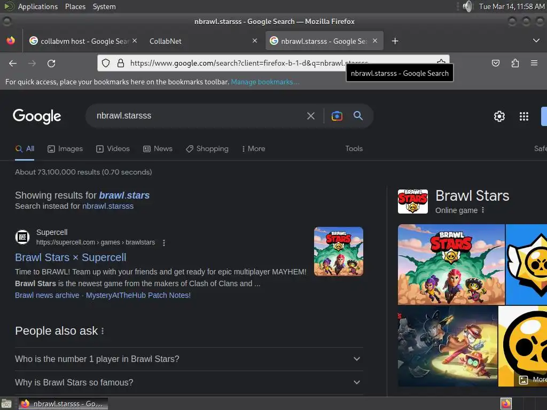
Task: Open People also ask options dots
Action: (x=103, y=331)
